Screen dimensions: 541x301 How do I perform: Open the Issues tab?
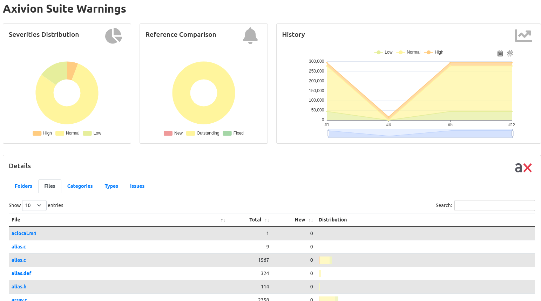[137, 186]
